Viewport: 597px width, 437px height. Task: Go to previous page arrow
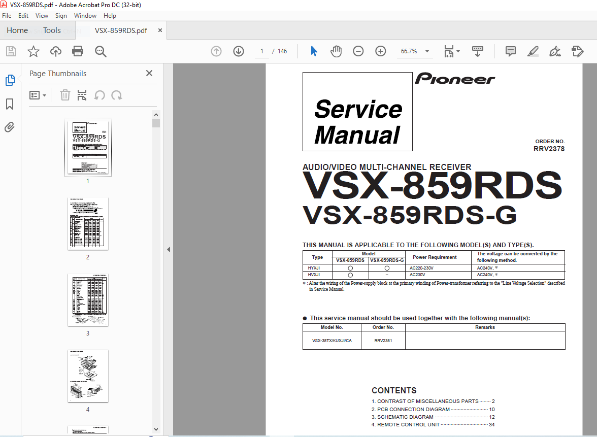(x=216, y=51)
